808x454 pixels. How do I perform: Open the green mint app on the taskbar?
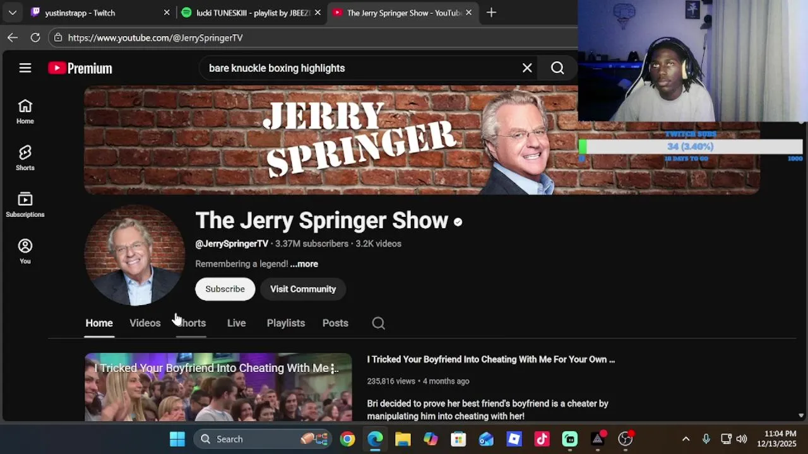click(x=569, y=439)
